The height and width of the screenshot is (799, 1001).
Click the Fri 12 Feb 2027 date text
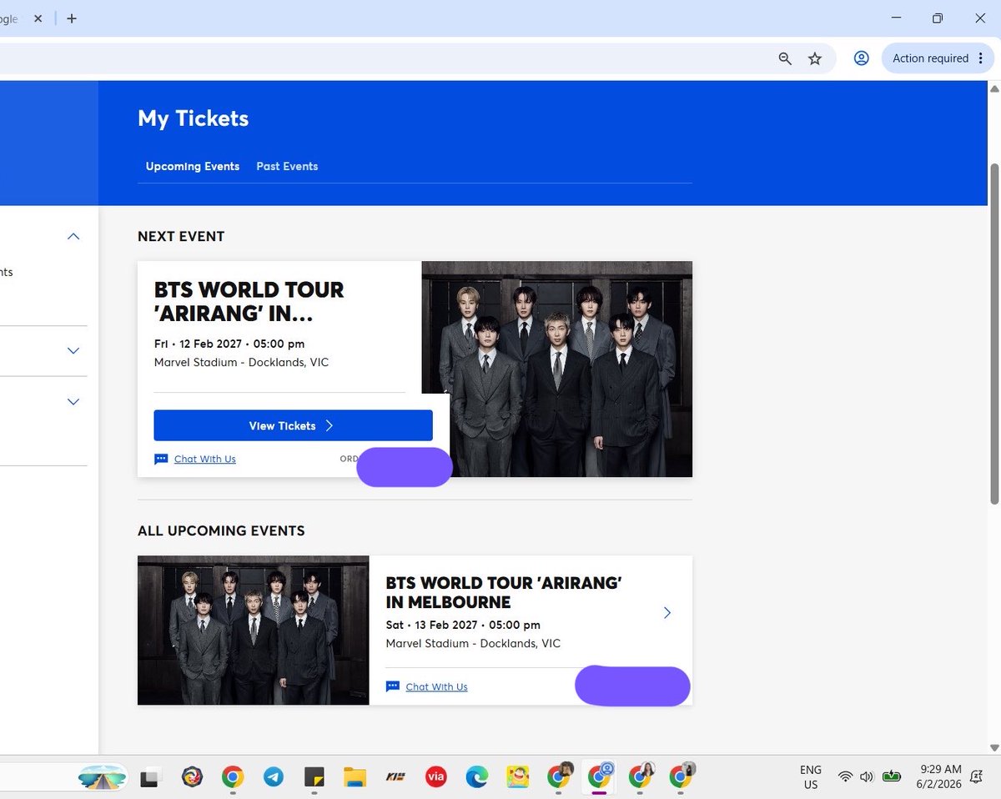tap(229, 344)
